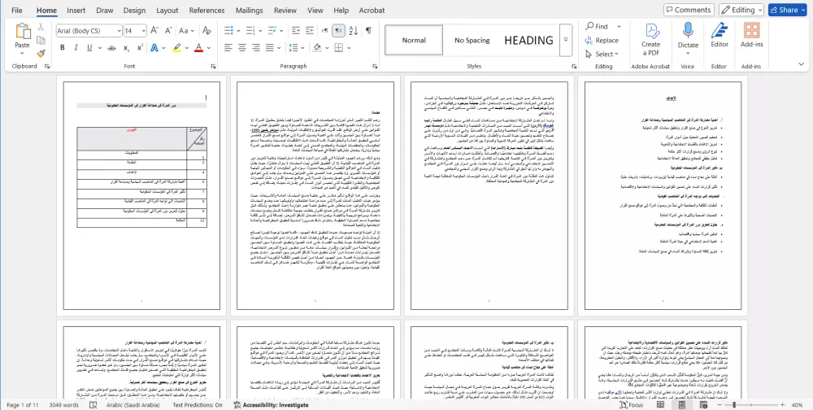This screenshot has height=410, width=813.
Task: Apply superscript formatting
Action: 140,48
